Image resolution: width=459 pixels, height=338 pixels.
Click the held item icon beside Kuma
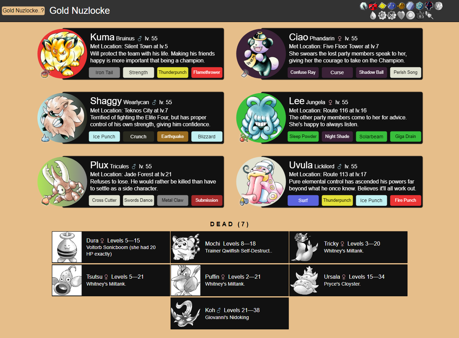point(45,73)
